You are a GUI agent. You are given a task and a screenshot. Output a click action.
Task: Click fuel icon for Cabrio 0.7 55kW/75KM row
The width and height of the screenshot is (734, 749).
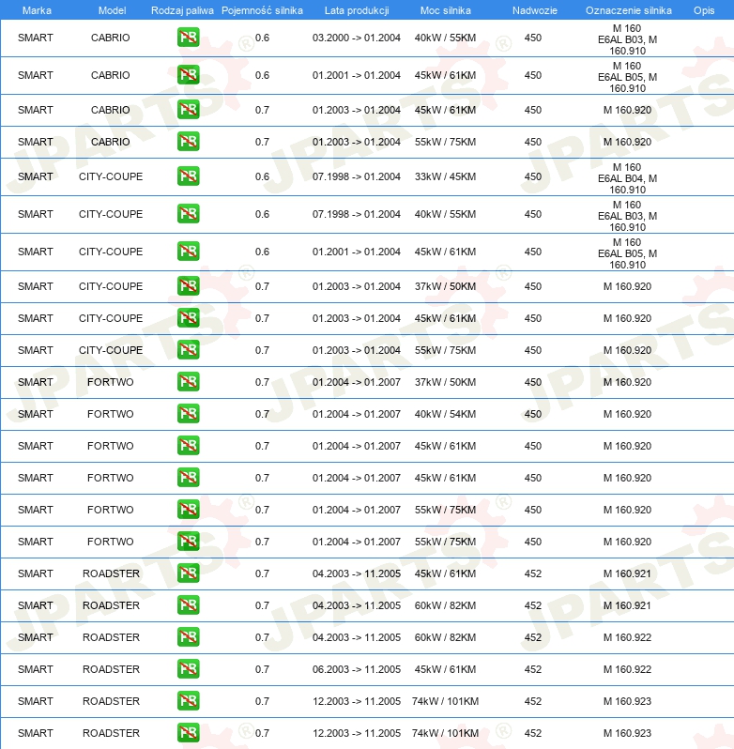coord(188,142)
